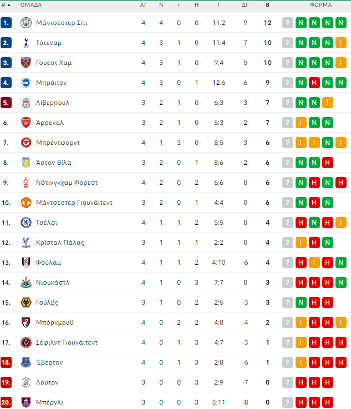Sort by the ΦΟΡΜΑ column header
351x409 pixels.
[x=321, y=5]
